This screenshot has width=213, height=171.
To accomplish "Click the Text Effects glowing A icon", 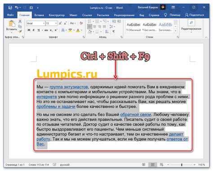I will [63, 30].
